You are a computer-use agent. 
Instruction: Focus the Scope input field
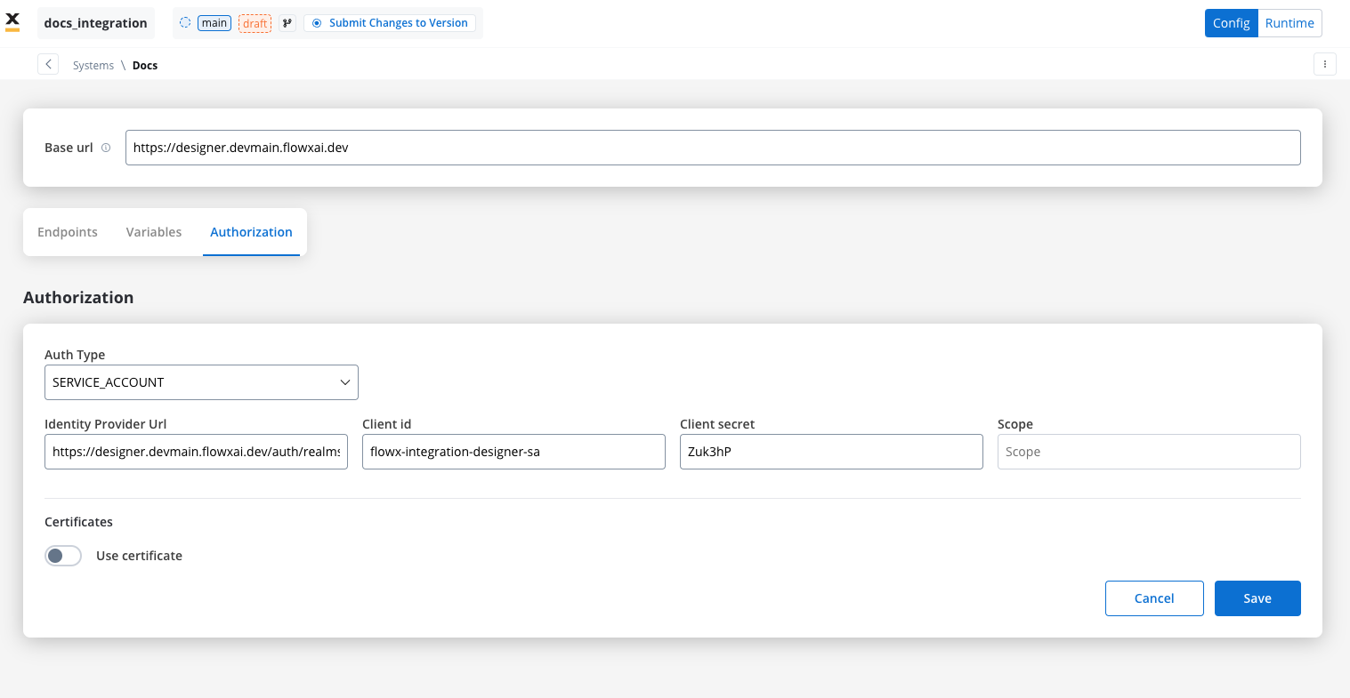[1149, 452]
